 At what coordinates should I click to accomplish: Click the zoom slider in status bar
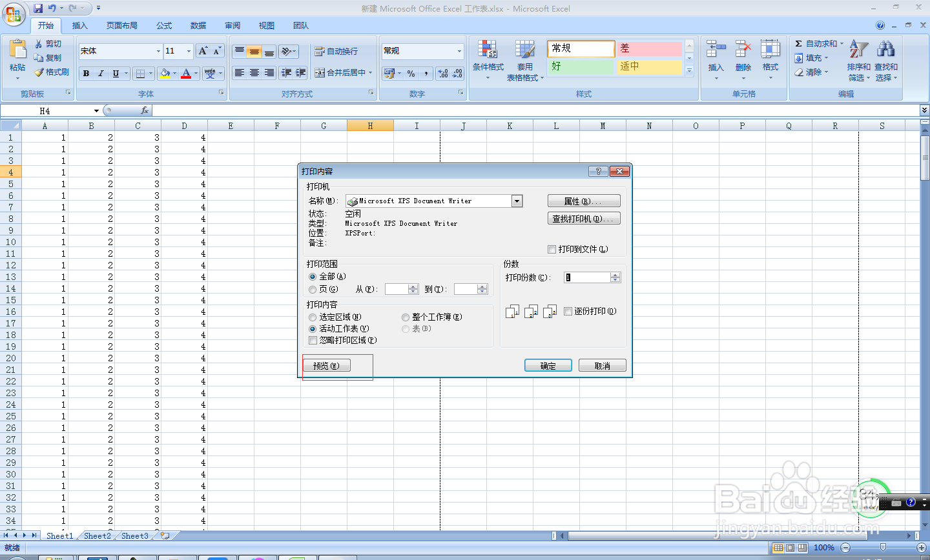(883, 548)
